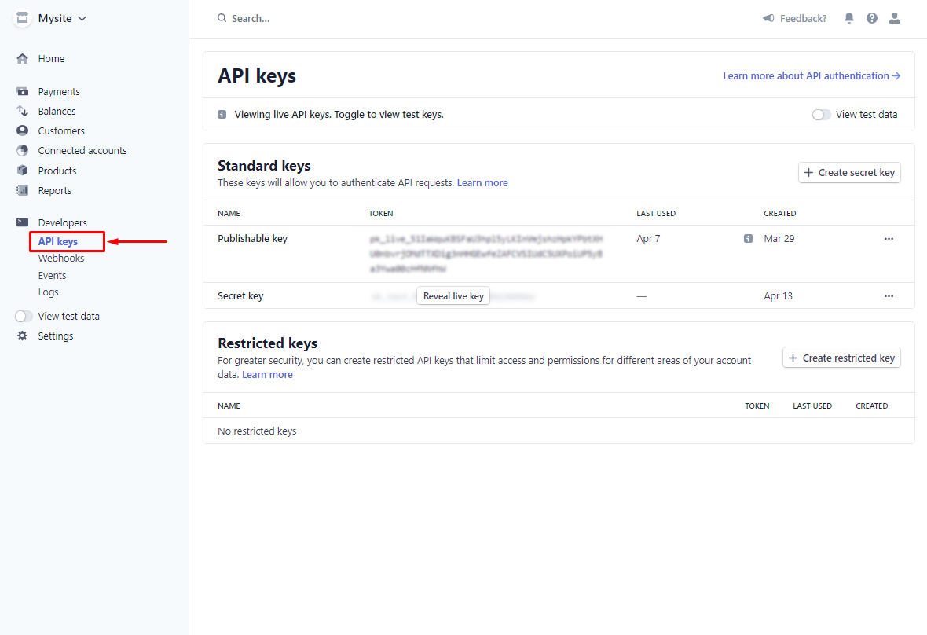Open the Payments section icon

point(22,91)
